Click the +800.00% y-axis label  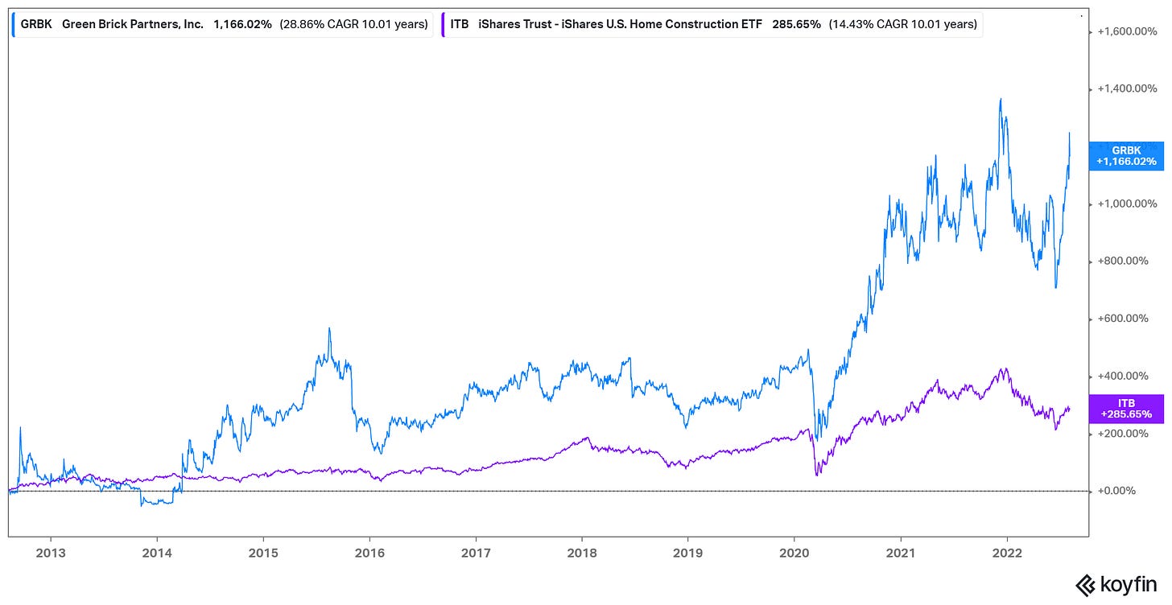point(1125,261)
